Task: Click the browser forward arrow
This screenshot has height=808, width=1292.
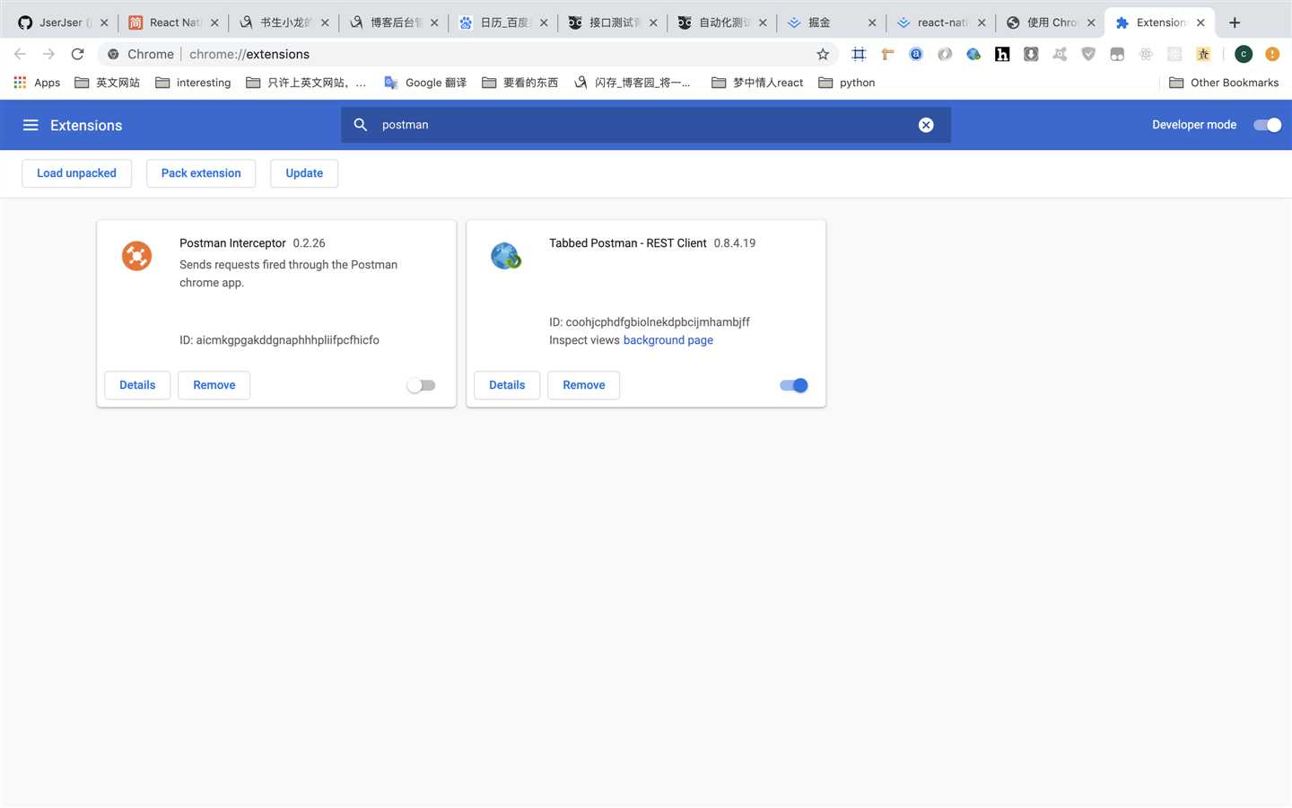Action: [x=48, y=54]
